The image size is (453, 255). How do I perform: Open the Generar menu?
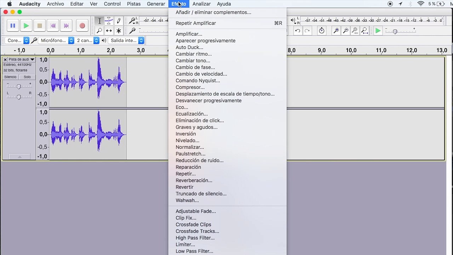click(156, 4)
